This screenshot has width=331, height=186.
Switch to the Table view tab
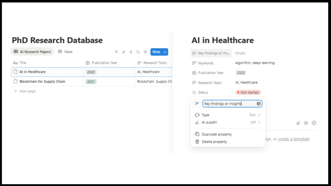[65, 52]
